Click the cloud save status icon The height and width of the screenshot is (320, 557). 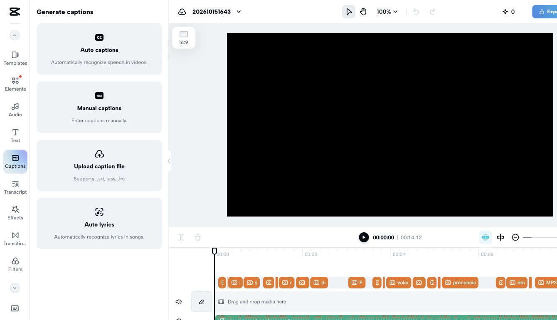click(182, 12)
